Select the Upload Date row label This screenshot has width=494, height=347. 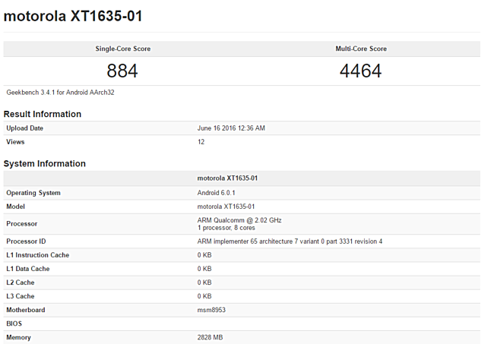pyautogui.click(x=24, y=128)
